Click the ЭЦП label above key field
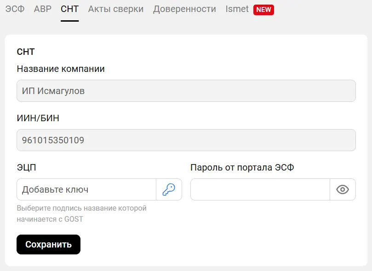 [26, 168]
